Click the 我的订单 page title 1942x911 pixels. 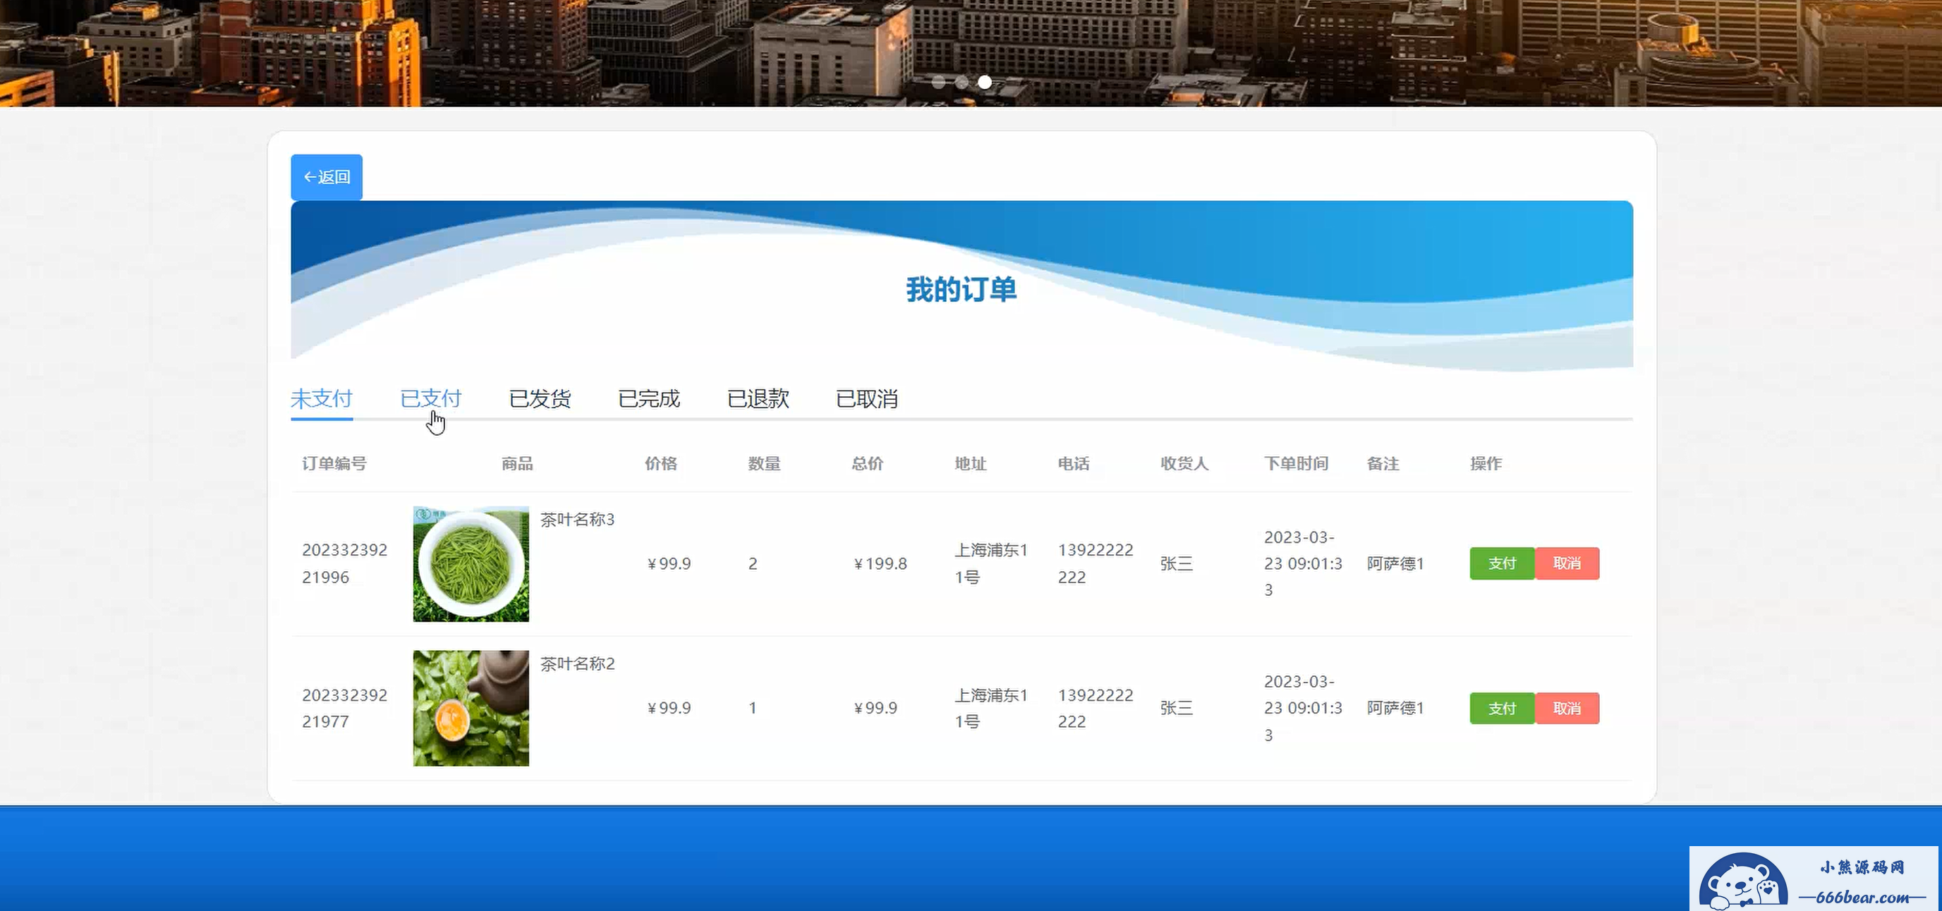[961, 289]
